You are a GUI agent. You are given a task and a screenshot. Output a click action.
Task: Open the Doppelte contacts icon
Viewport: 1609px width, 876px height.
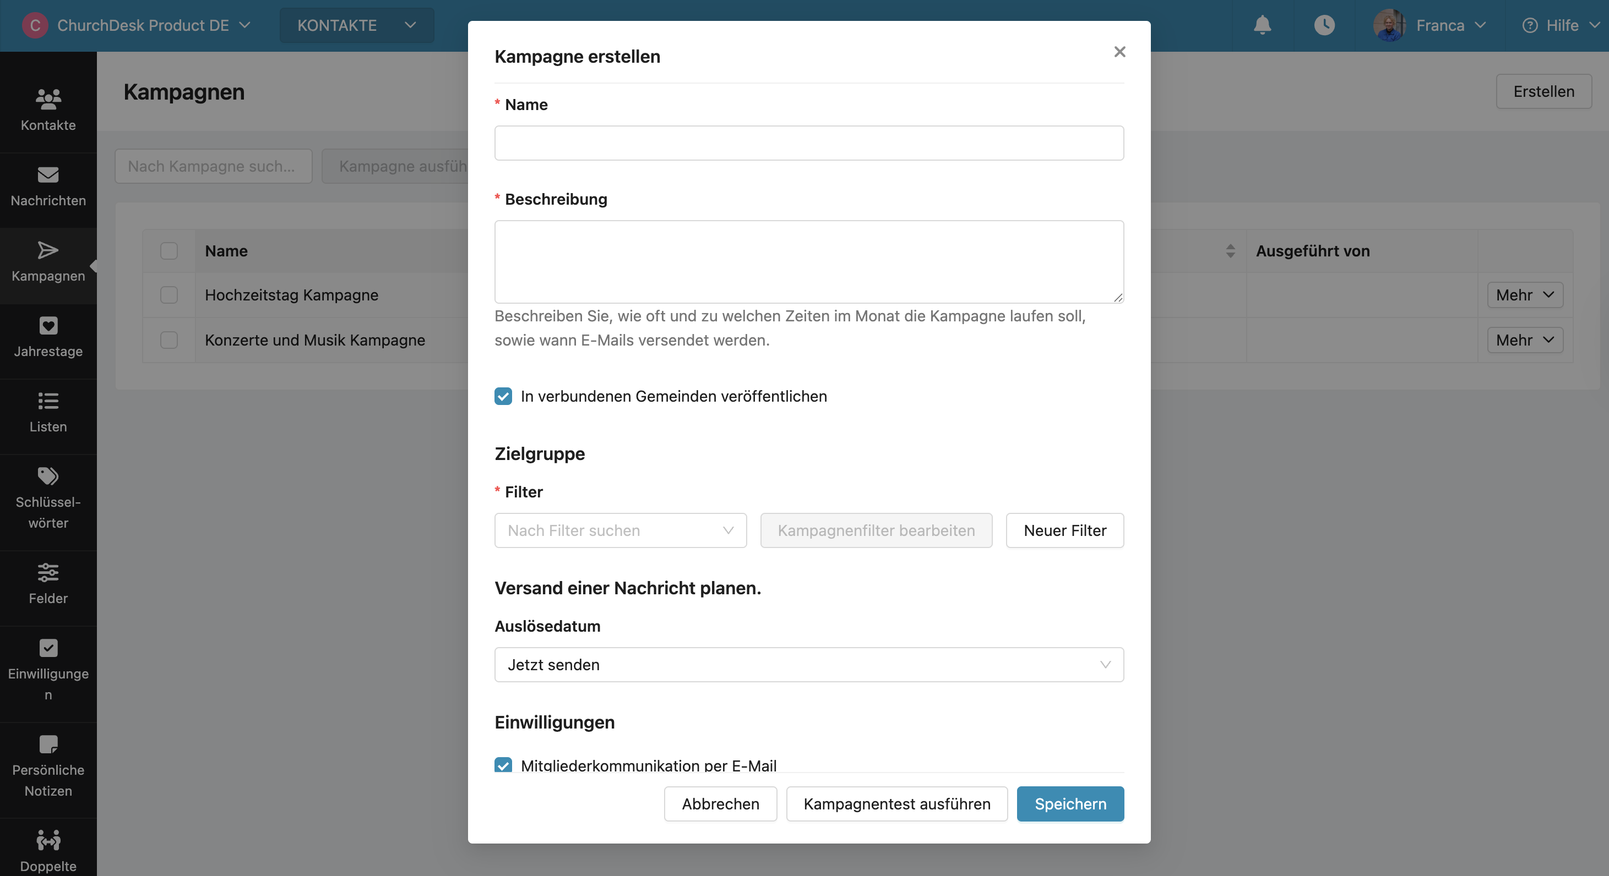click(48, 840)
